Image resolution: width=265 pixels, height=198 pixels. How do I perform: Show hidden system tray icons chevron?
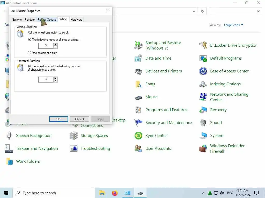[204, 193]
